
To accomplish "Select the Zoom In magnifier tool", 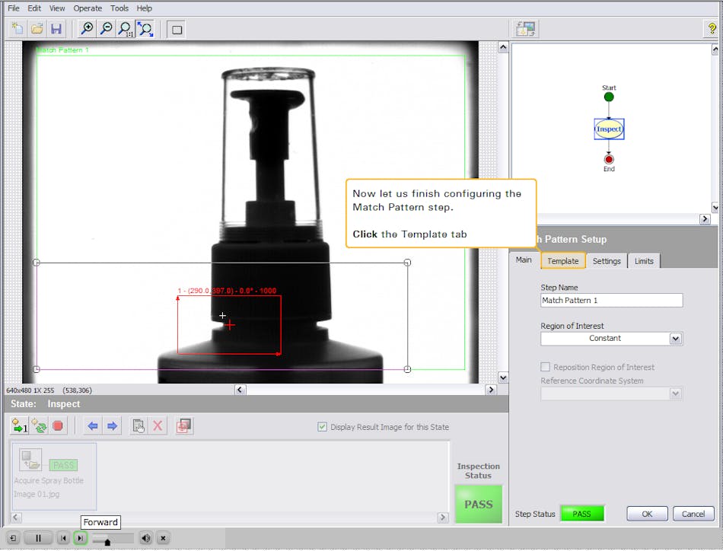I will [88, 29].
